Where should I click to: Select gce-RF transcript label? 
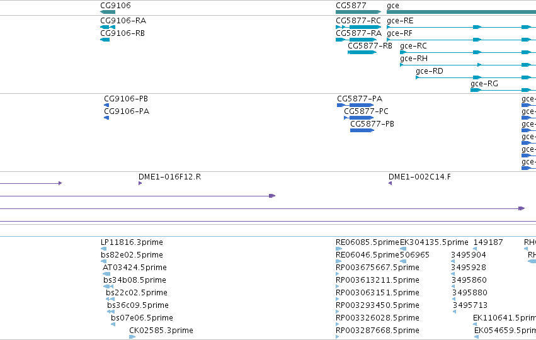click(399, 33)
